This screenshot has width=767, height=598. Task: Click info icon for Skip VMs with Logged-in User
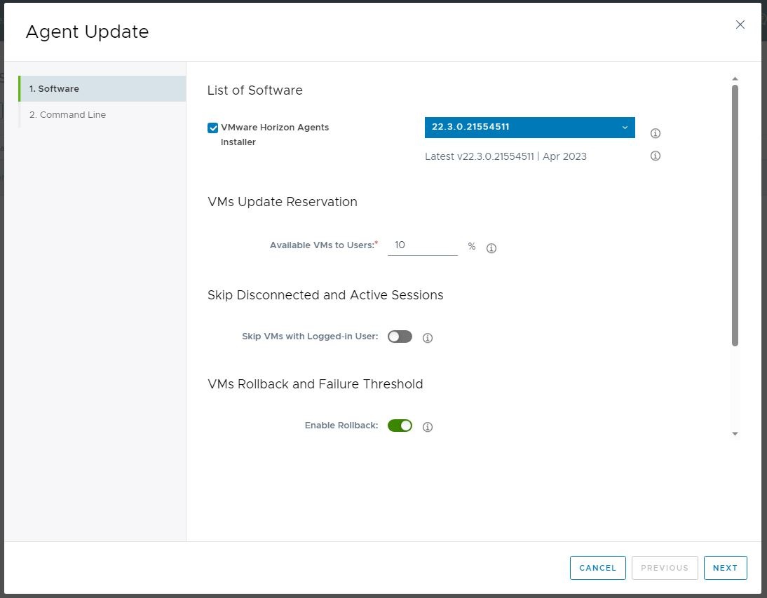[428, 338]
